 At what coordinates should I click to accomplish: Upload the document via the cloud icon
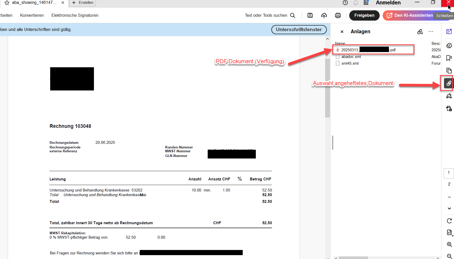pos(324,15)
